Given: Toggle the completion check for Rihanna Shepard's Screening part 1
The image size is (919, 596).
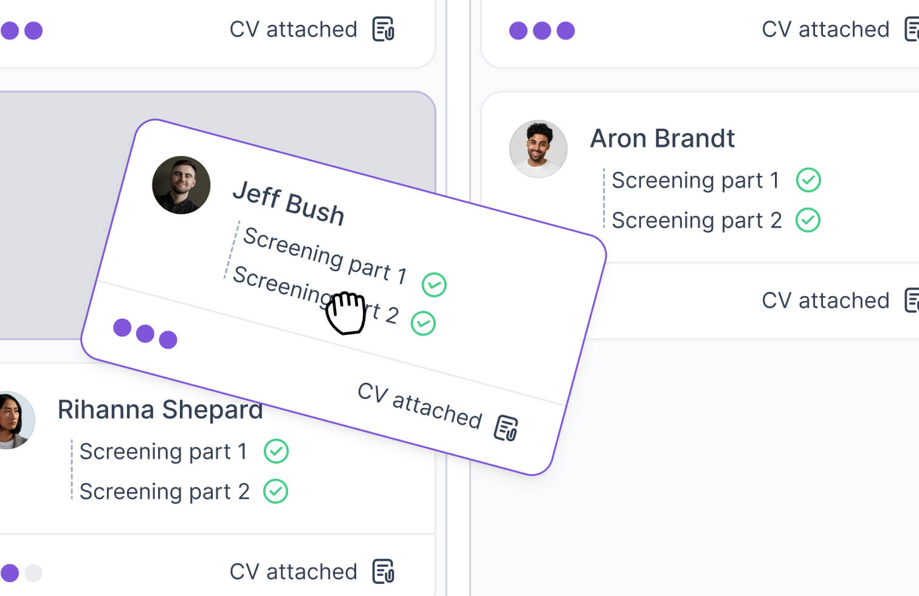Looking at the screenshot, I should pos(277,451).
